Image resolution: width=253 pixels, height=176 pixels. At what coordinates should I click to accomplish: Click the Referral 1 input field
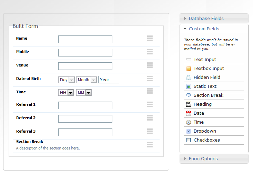[85, 105]
